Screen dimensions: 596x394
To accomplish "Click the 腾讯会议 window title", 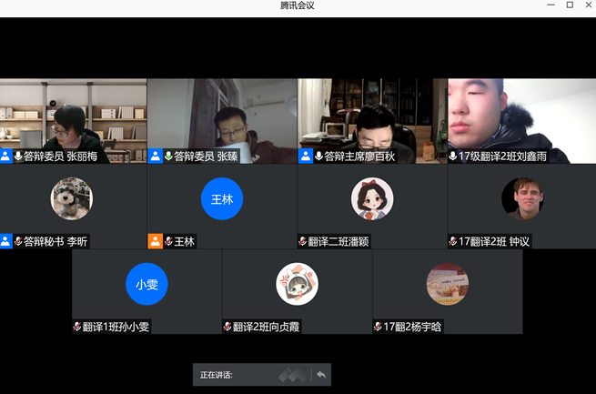I will 298,5.
